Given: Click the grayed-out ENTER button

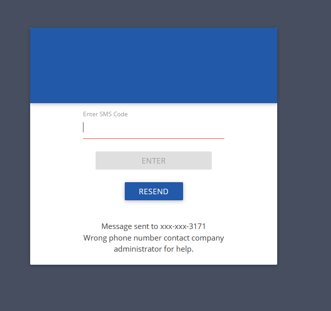Looking at the screenshot, I should coord(153,161).
